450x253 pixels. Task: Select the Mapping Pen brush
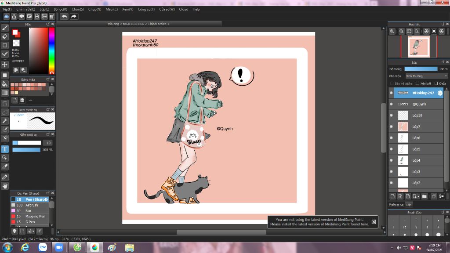[x=30, y=216]
